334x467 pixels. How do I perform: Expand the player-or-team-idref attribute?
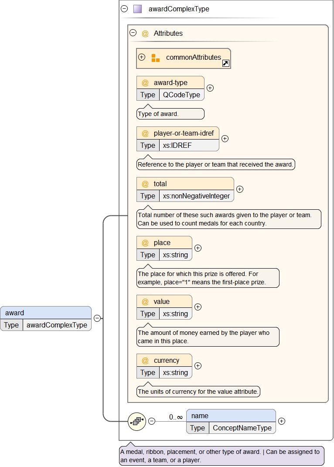pyautogui.click(x=225, y=139)
